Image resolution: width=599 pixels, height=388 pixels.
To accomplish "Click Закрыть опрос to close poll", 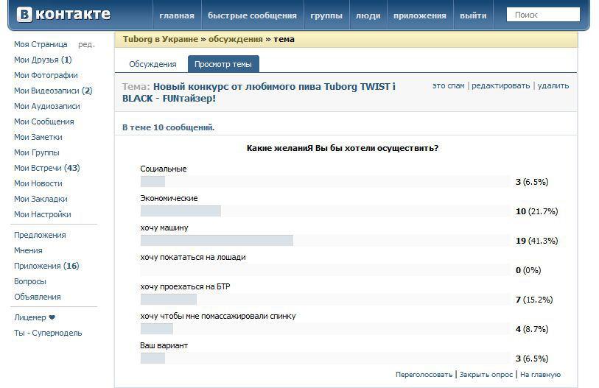I will [x=486, y=375].
